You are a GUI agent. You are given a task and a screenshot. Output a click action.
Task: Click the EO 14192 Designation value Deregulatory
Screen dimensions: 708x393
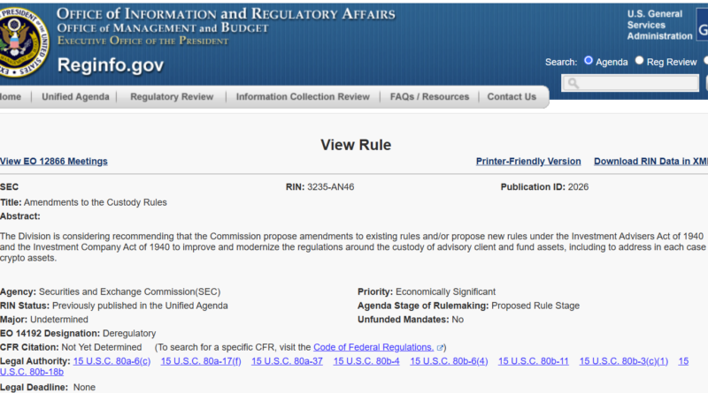[x=129, y=334]
